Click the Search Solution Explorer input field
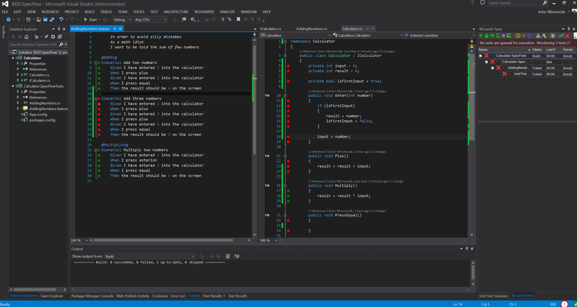 tap(33, 44)
